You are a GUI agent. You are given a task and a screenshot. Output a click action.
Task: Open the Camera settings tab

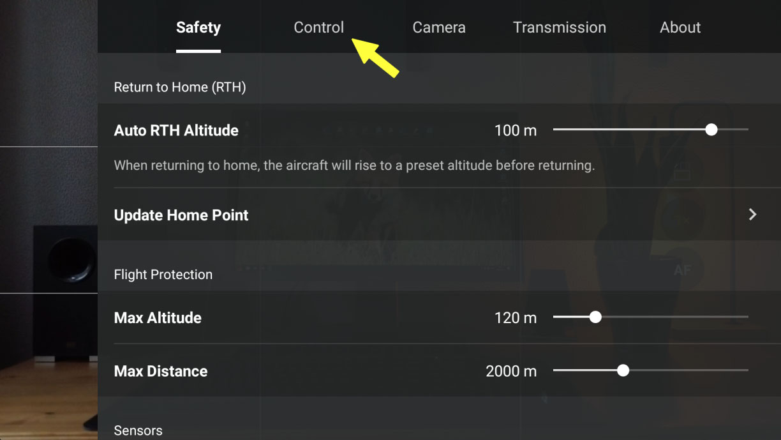click(x=439, y=27)
